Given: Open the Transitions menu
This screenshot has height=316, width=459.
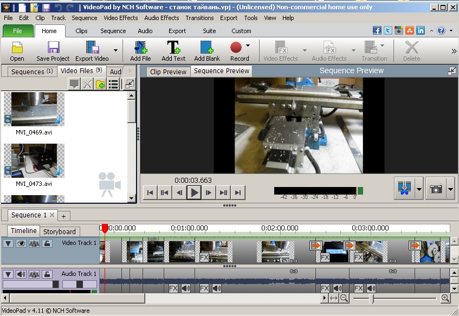Looking at the screenshot, I should (x=199, y=18).
